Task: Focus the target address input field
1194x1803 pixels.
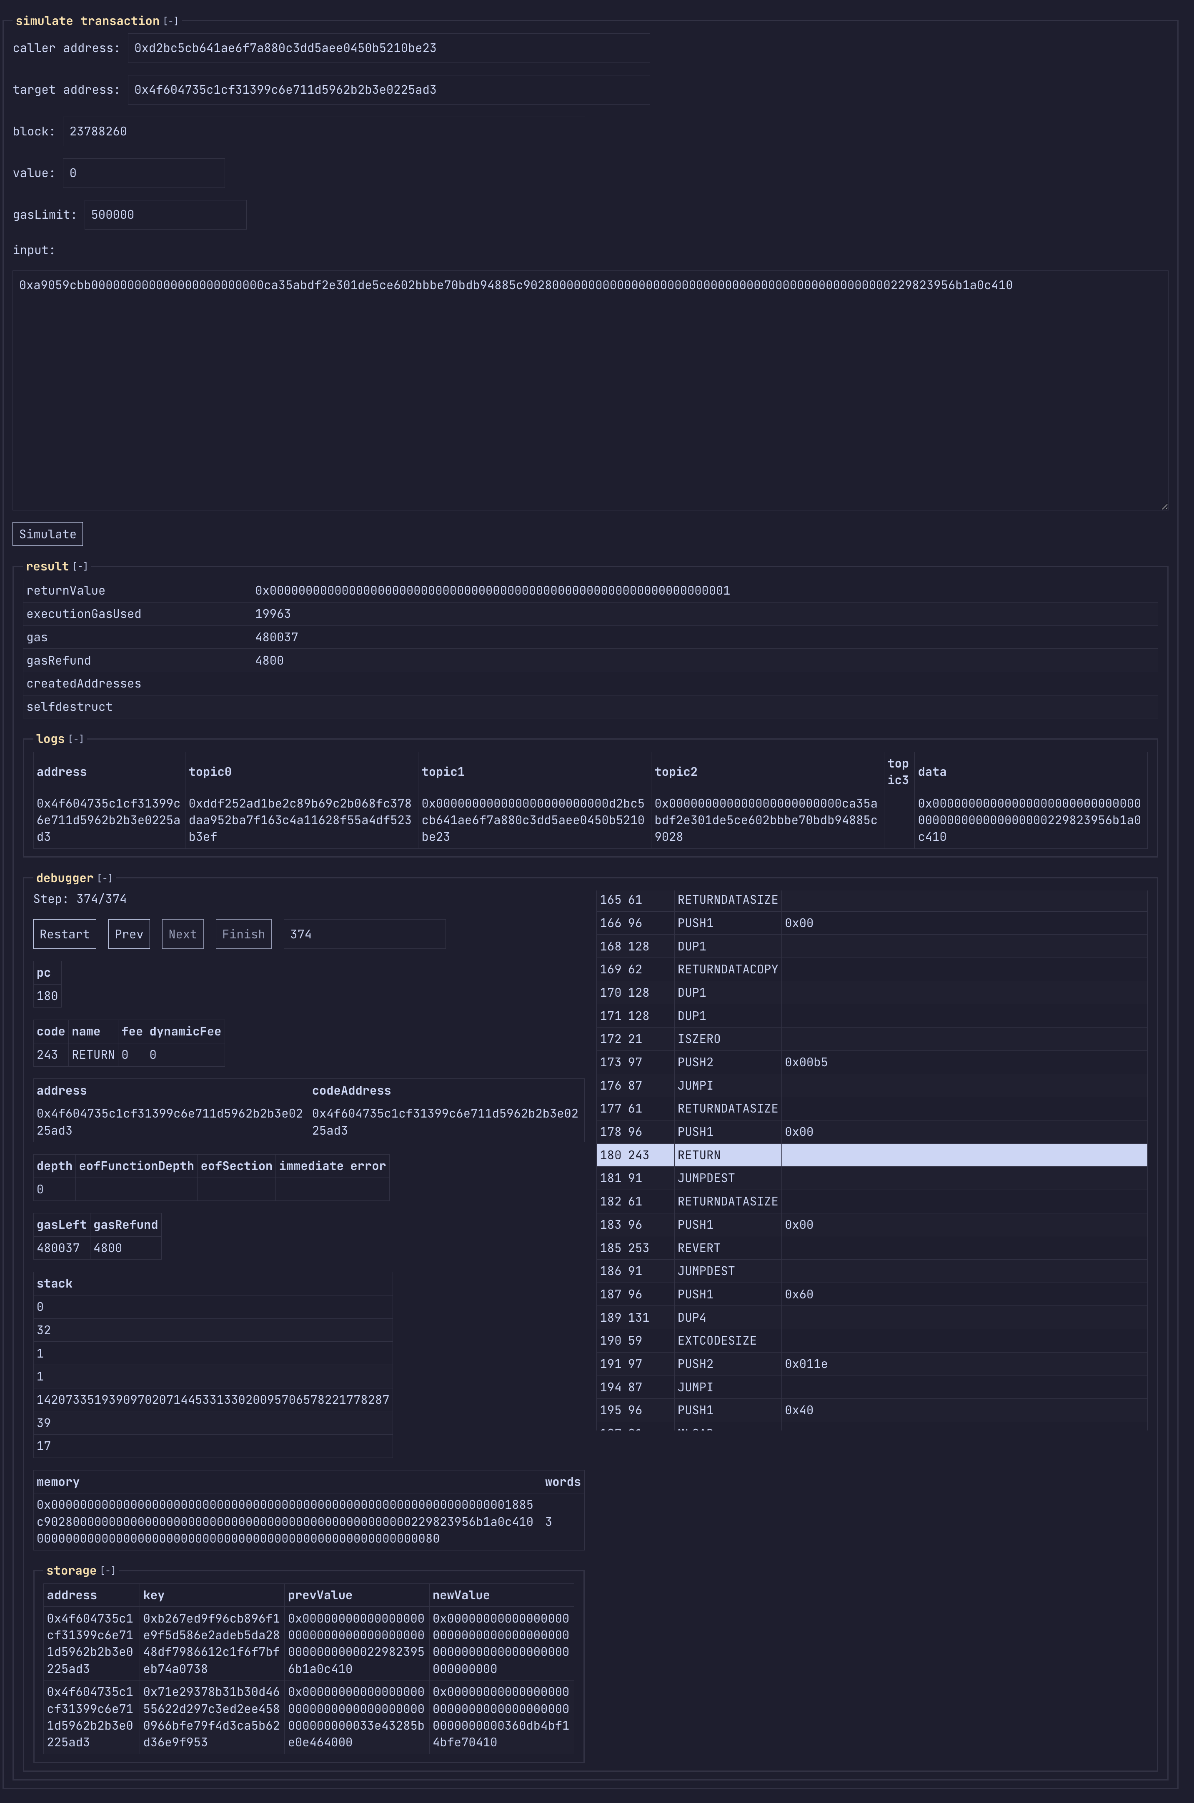Action: [388, 90]
